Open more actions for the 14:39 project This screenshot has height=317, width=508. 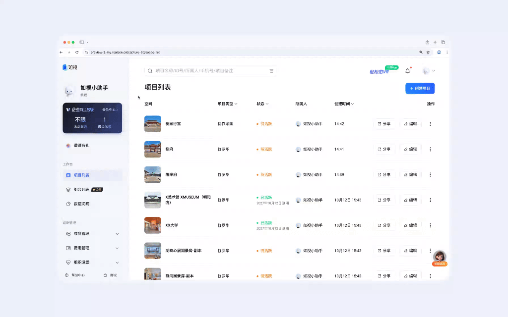click(x=430, y=175)
